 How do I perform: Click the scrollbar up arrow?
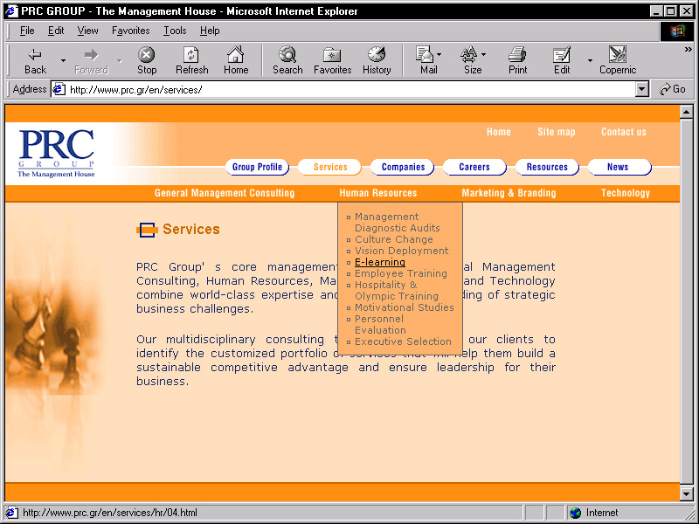687,112
